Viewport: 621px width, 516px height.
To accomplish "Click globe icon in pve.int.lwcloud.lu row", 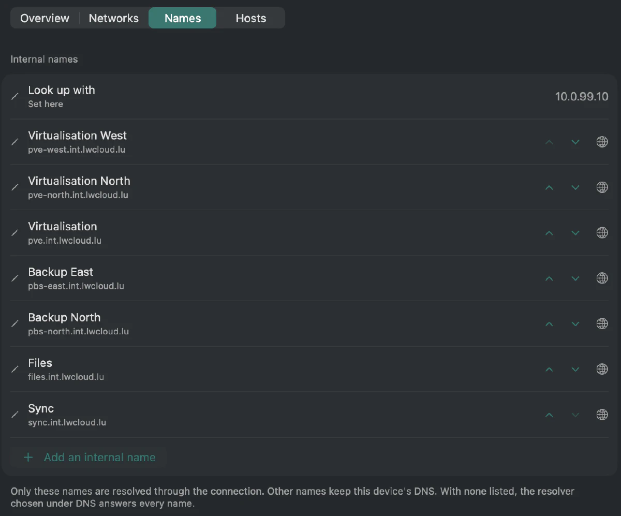I will coord(602,233).
